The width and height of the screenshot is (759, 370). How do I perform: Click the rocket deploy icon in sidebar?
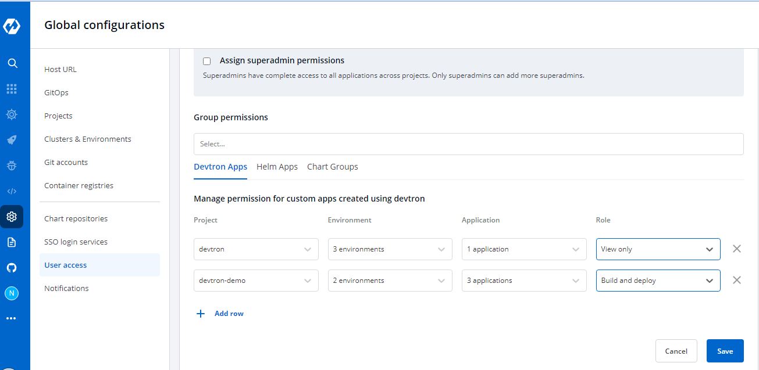coord(12,140)
